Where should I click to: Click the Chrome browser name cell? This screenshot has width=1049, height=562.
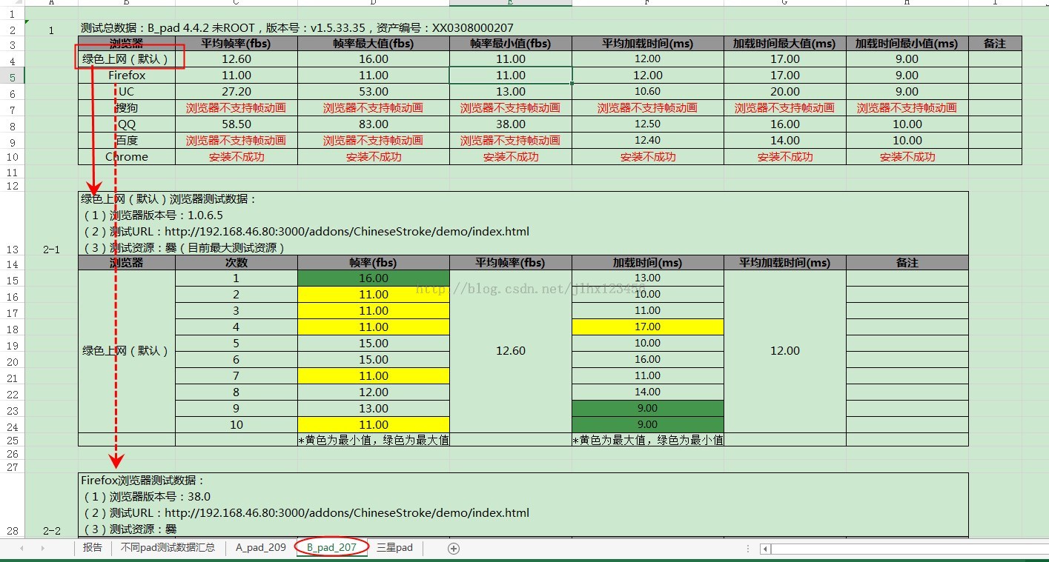[127, 157]
